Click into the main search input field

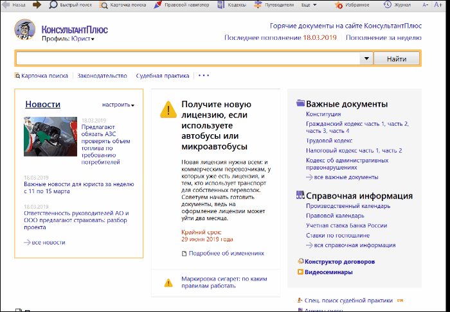(x=188, y=58)
